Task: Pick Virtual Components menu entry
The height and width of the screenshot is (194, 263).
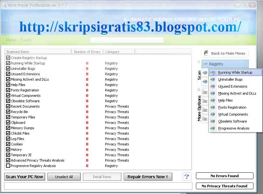Action: 235,114
